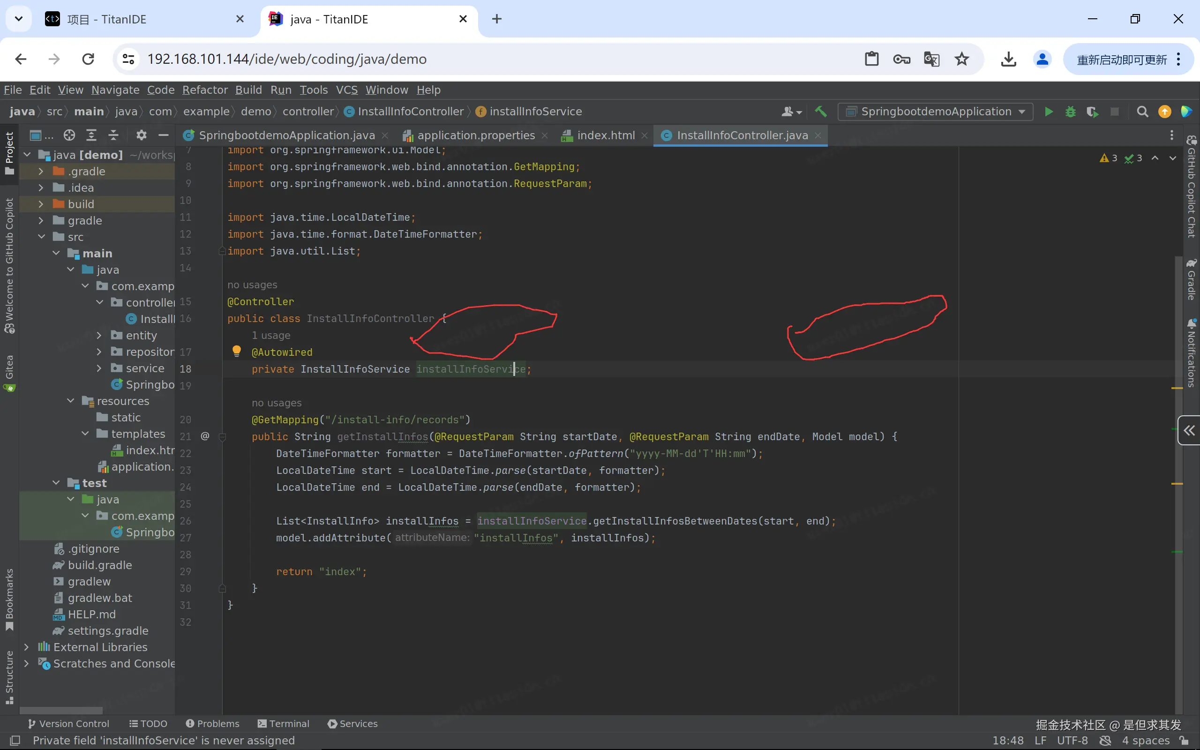Click the yellow intention lightbulb
1200x750 pixels.
tap(237, 351)
